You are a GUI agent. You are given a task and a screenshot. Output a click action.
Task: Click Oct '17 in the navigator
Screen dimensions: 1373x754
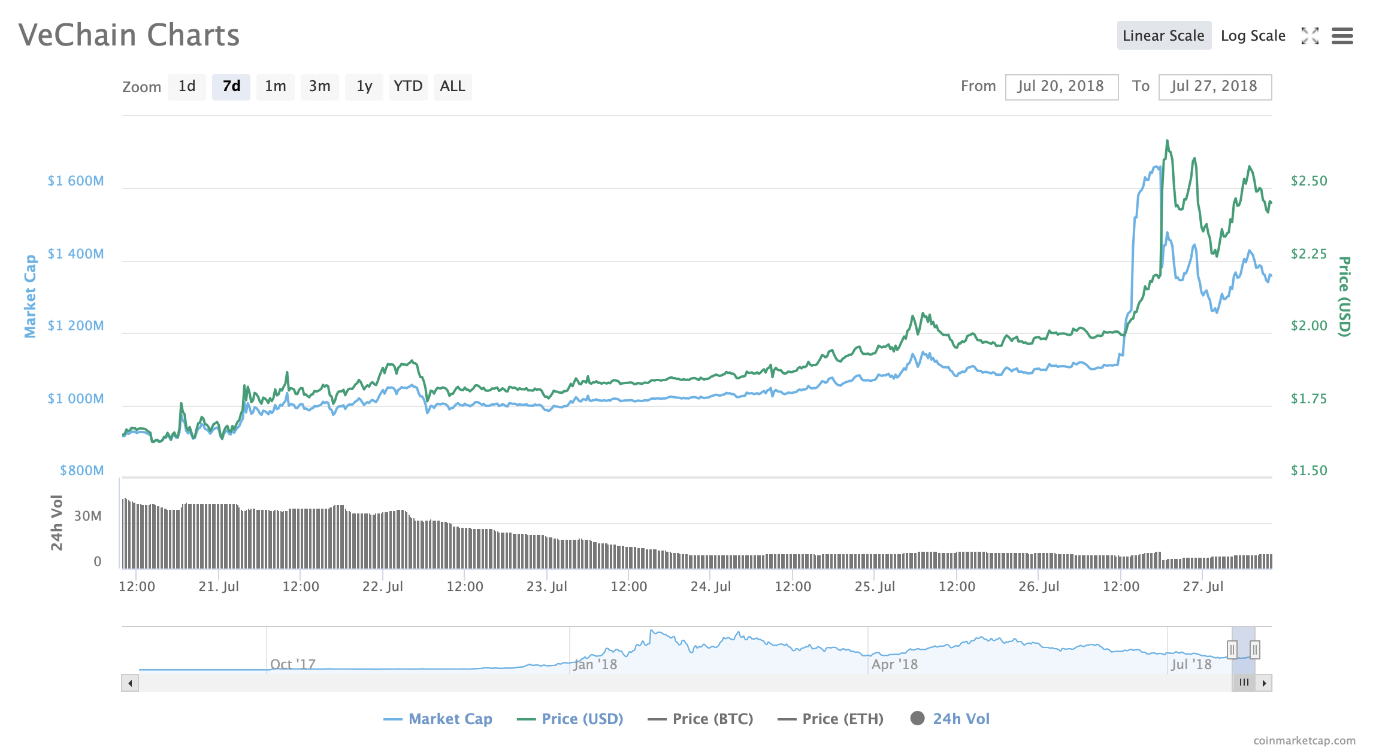pyautogui.click(x=293, y=664)
